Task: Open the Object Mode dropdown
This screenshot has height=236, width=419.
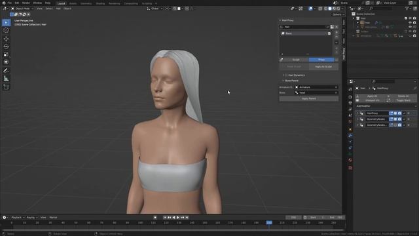Action: point(22,9)
